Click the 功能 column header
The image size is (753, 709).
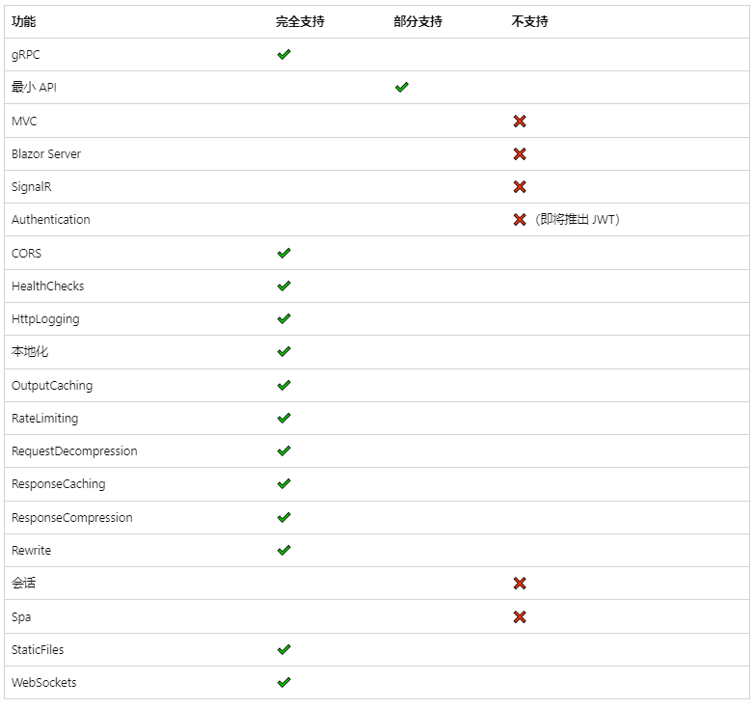pos(24,21)
